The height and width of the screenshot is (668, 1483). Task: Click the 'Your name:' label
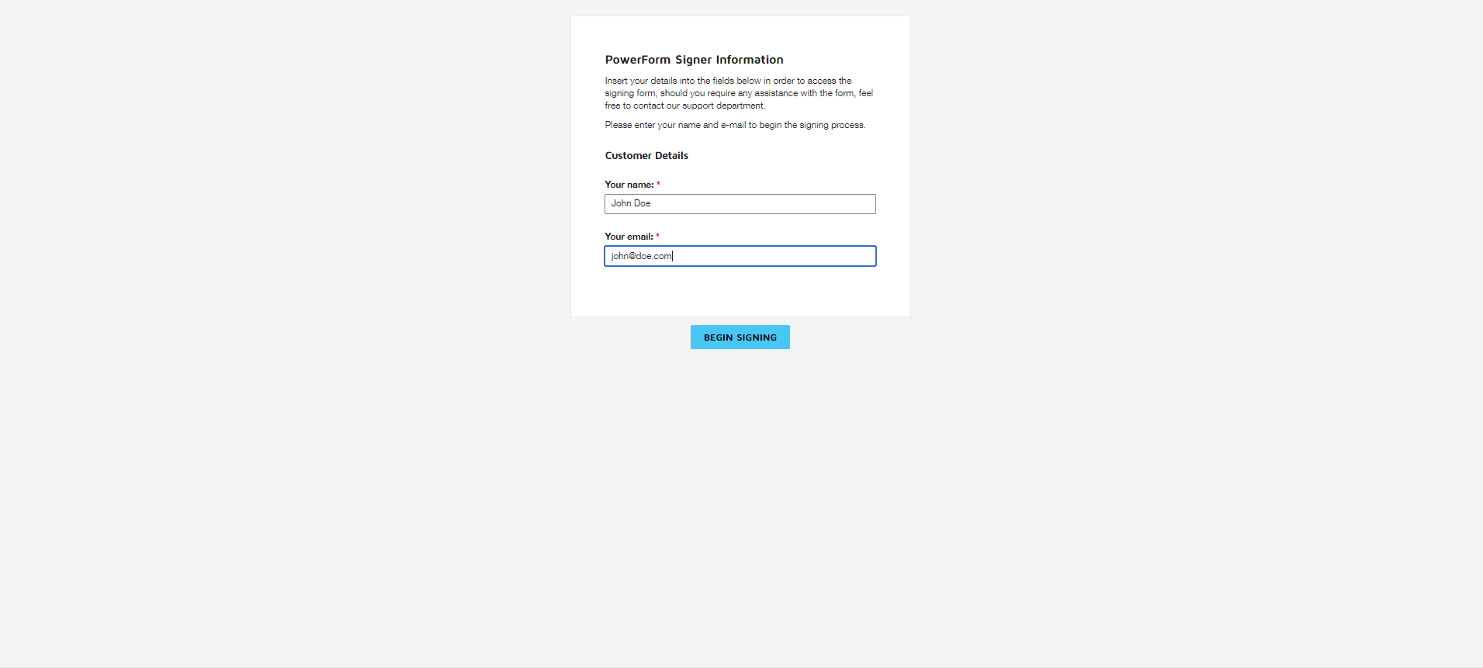click(629, 185)
